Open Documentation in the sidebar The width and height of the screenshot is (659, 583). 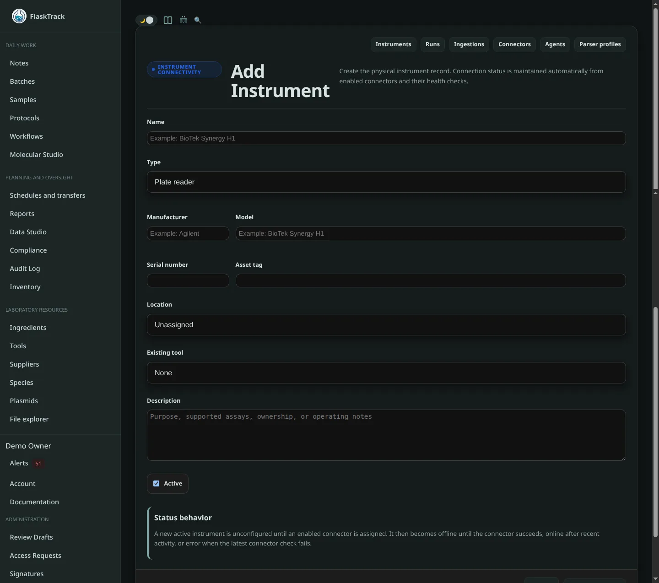pyautogui.click(x=34, y=502)
